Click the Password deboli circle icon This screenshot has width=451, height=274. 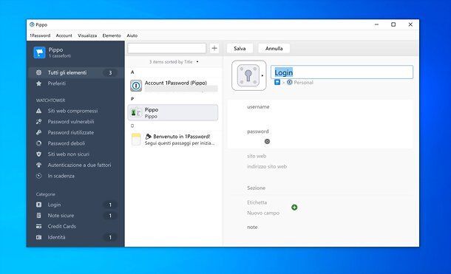point(39,143)
